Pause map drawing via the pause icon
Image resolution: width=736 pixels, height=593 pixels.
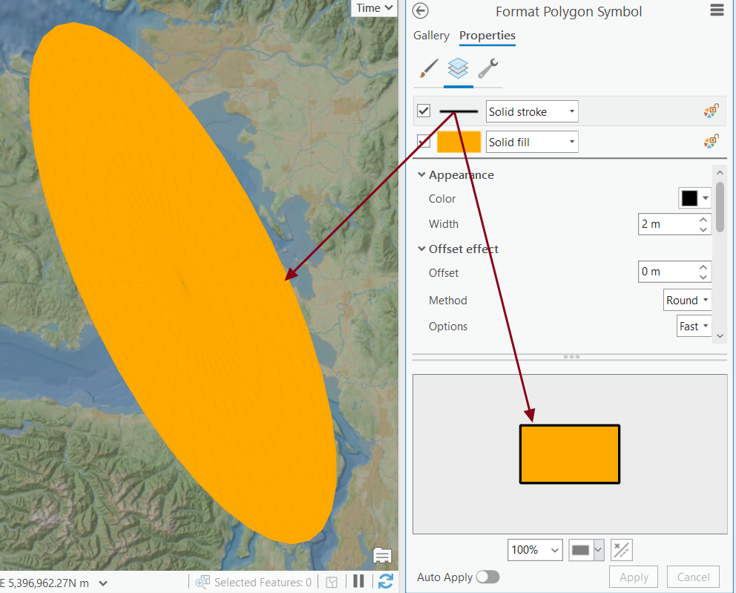(358, 582)
